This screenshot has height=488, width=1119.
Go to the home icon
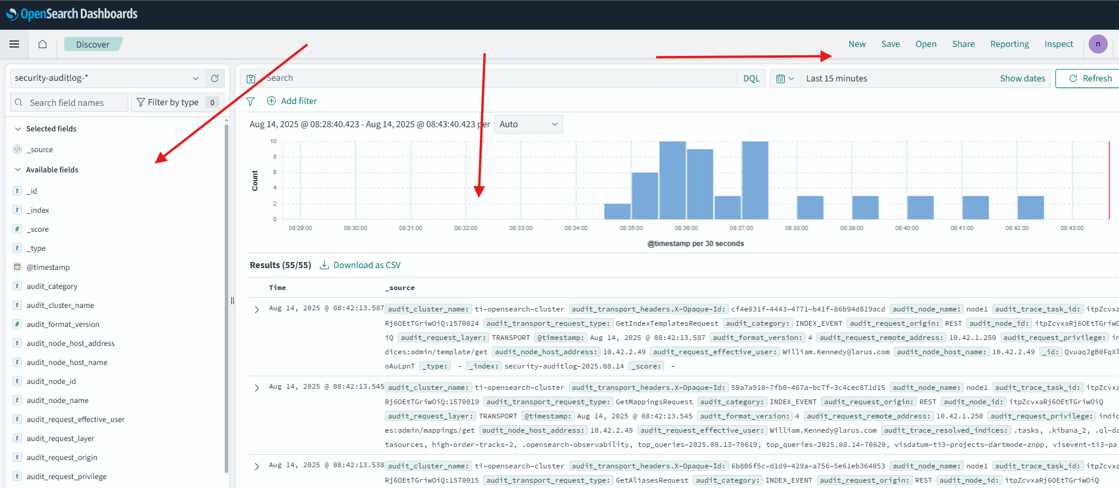pyautogui.click(x=42, y=44)
